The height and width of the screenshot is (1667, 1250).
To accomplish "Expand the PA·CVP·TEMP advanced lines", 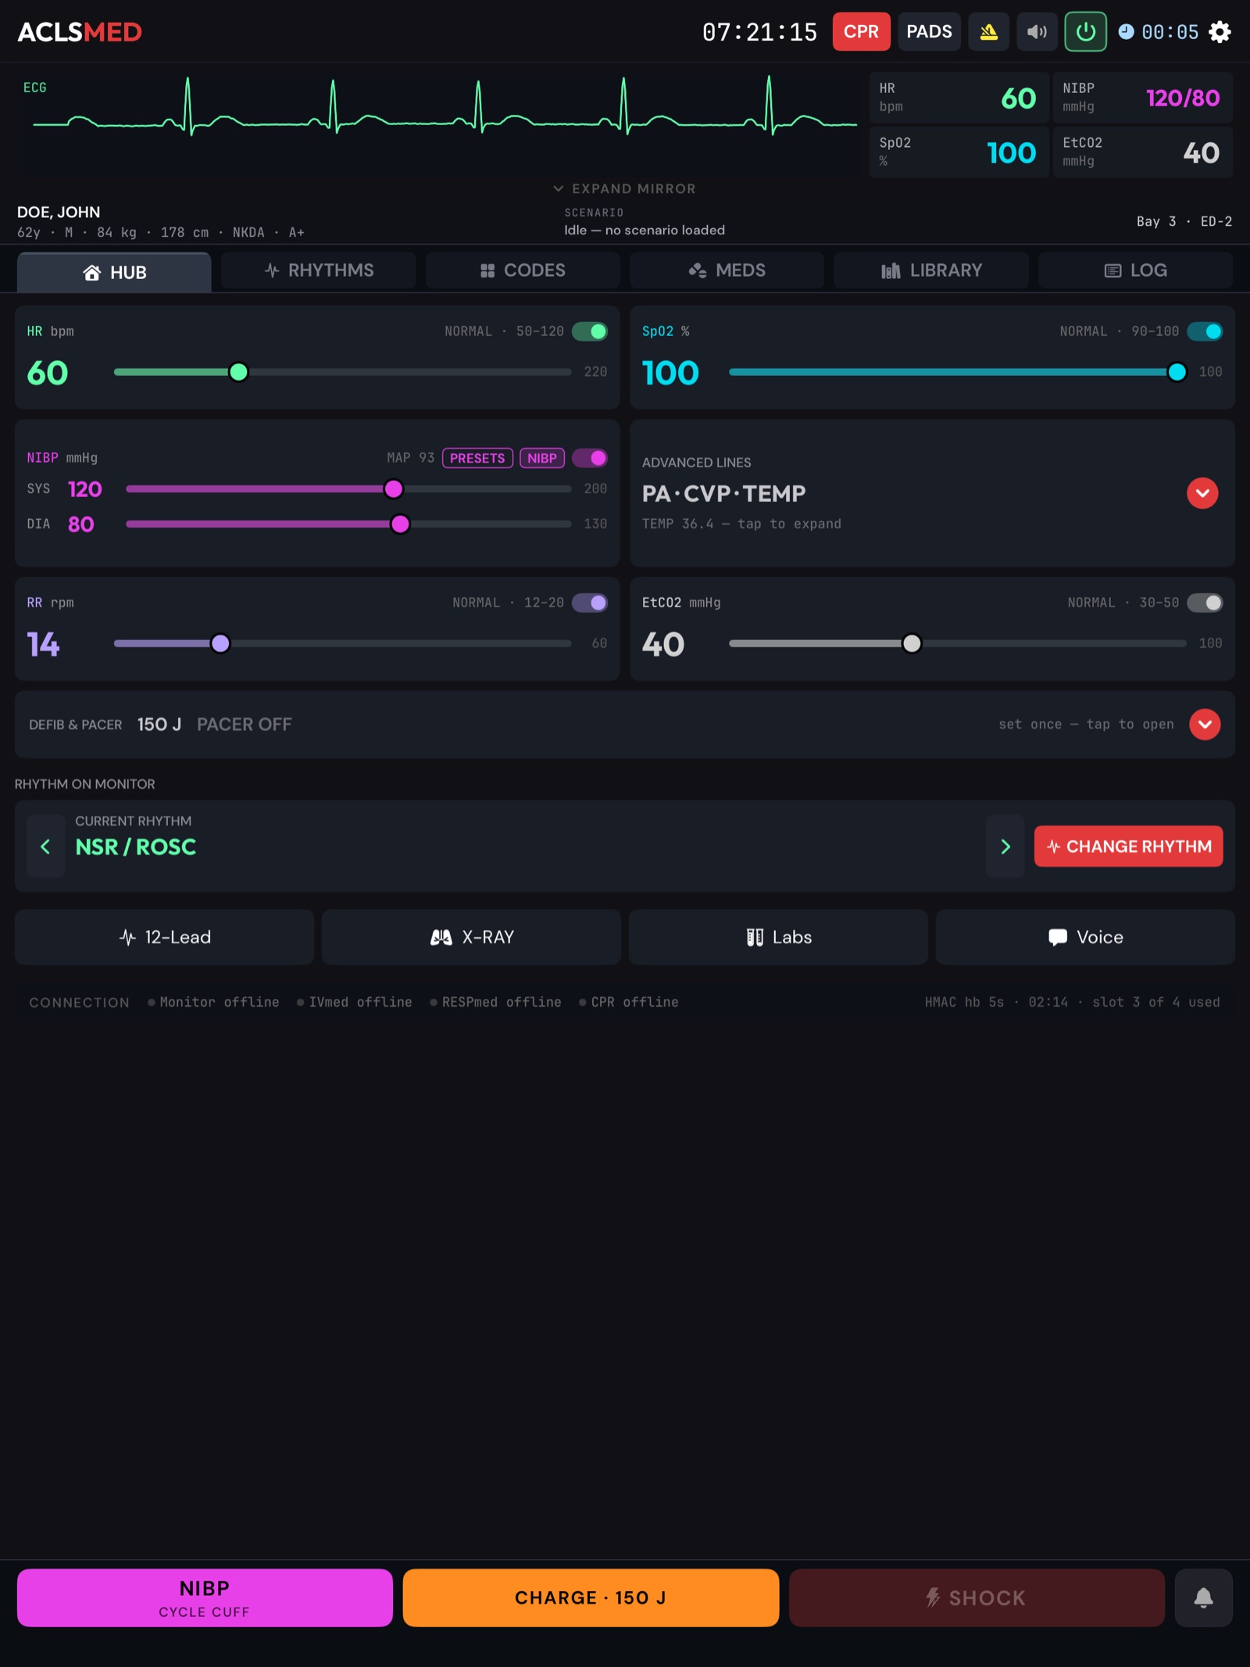I will click(1202, 493).
